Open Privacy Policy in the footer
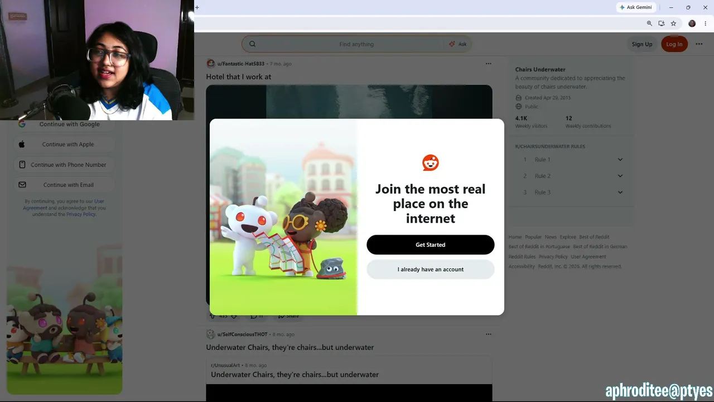714x402 pixels. tap(553, 257)
